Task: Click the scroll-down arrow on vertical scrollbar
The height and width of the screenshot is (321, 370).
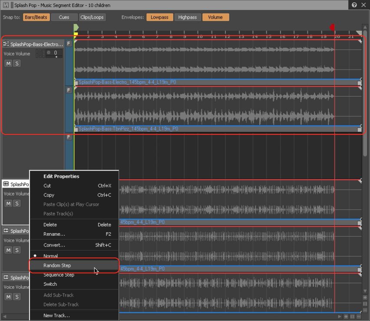Action: point(365,291)
